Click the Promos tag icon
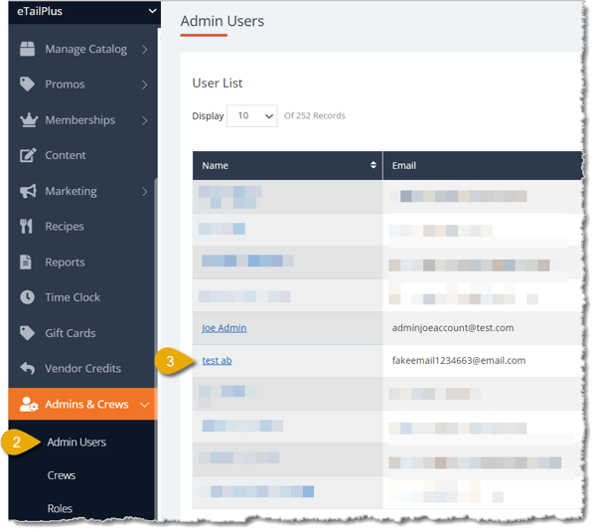The width and height of the screenshot is (596, 532). tap(28, 85)
